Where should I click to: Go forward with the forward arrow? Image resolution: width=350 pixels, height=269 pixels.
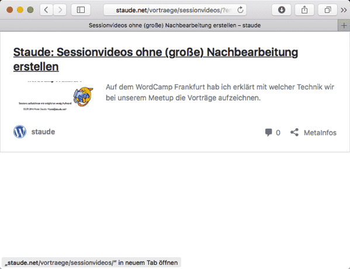(60, 10)
